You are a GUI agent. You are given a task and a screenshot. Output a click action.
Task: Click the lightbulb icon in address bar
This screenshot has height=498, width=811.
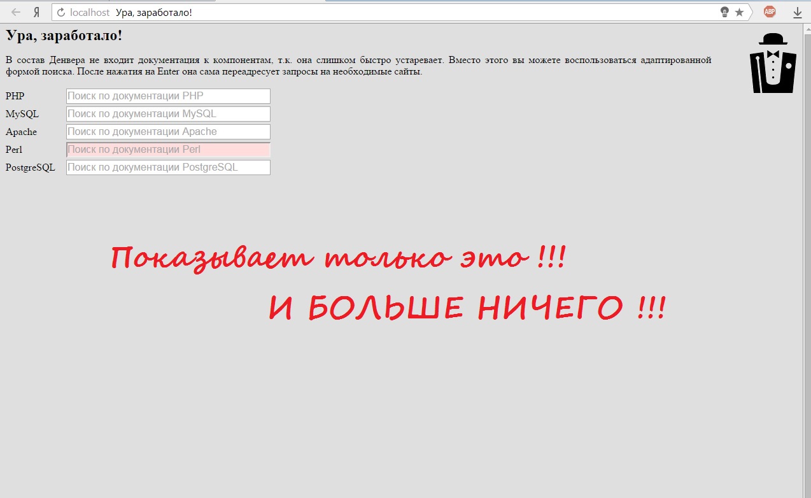(x=724, y=12)
